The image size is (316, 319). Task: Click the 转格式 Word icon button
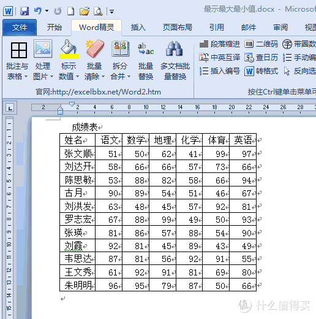point(261,71)
